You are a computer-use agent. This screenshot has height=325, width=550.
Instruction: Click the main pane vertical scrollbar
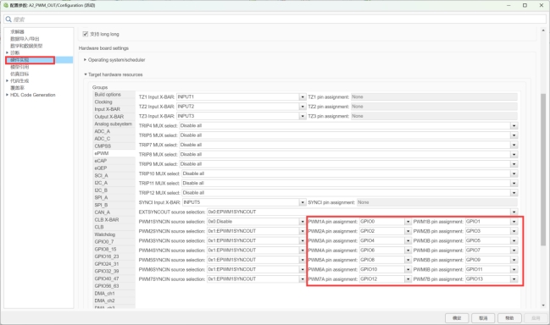(x=543, y=169)
